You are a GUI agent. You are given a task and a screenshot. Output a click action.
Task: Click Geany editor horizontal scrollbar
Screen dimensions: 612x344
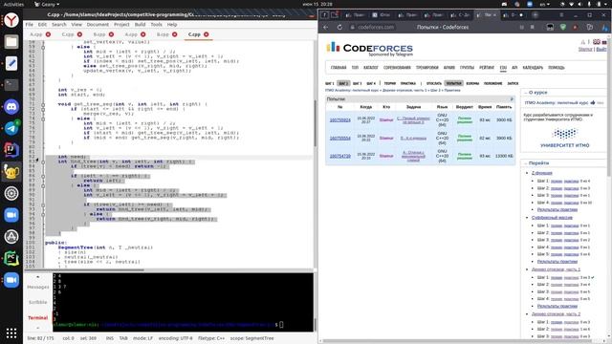click(x=84, y=269)
